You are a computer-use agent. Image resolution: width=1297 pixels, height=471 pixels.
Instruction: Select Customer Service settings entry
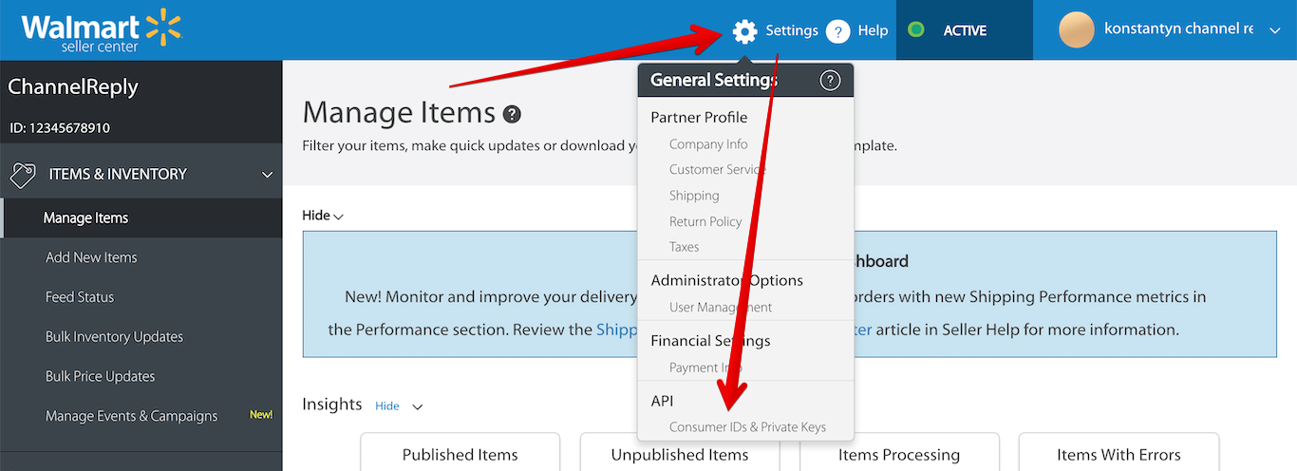pyautogui.click(x=717, y=169)
